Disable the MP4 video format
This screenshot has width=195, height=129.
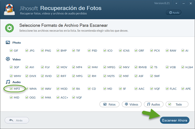pyautogui.click(x=73, y=67)
